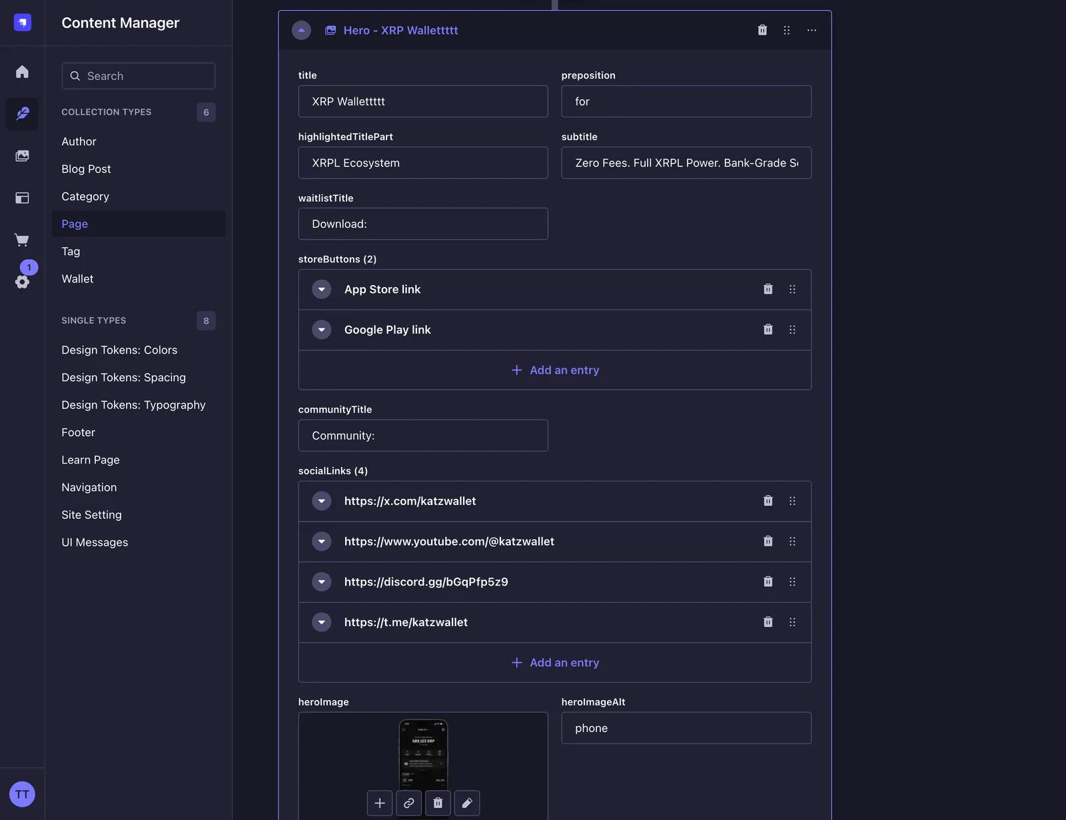The height and width of the screenshot is (820, 1066).
Task: Click the hero image link copy icon
Action: click(x=408, y=803)
